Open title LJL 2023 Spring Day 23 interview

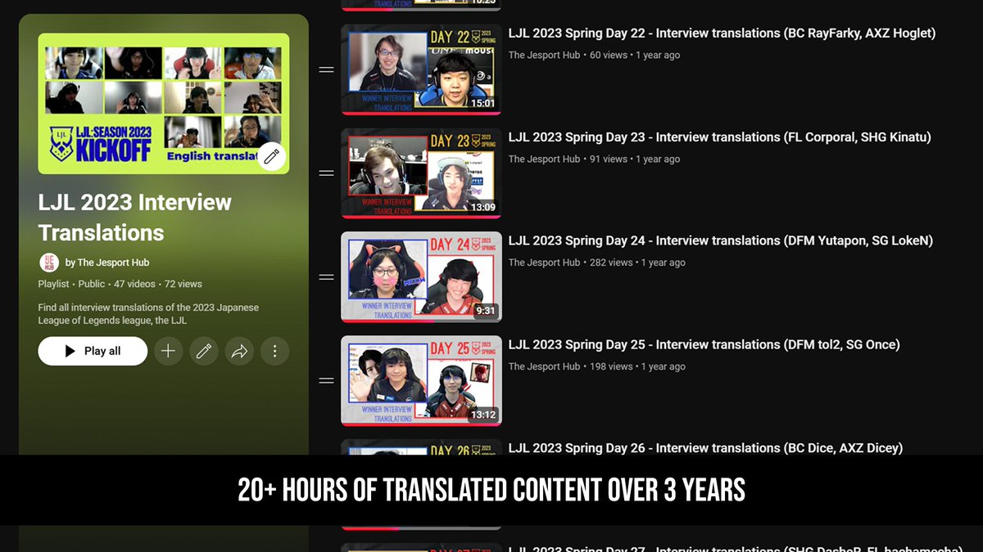[x=719, y=137]
